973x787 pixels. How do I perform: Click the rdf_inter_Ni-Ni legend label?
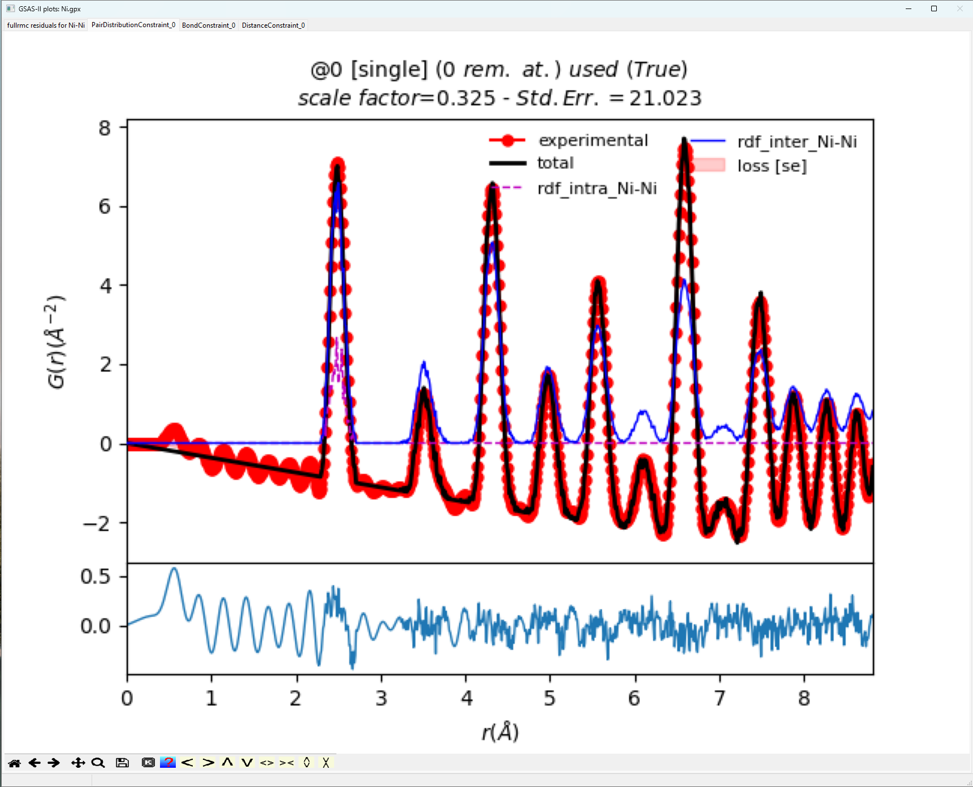(797, 141)
